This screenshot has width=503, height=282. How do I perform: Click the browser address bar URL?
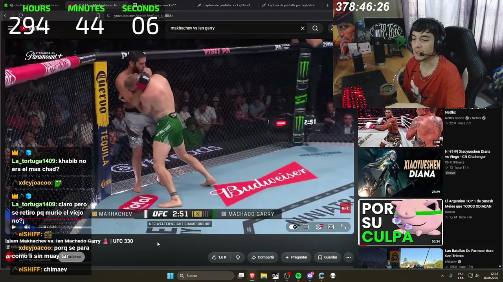(x=143, y=16)
